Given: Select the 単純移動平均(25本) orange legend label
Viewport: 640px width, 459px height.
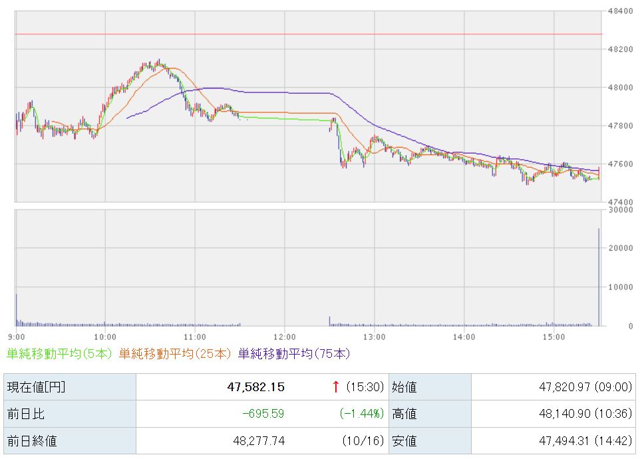Looking at the screenshot, I should tap(176, 354).
